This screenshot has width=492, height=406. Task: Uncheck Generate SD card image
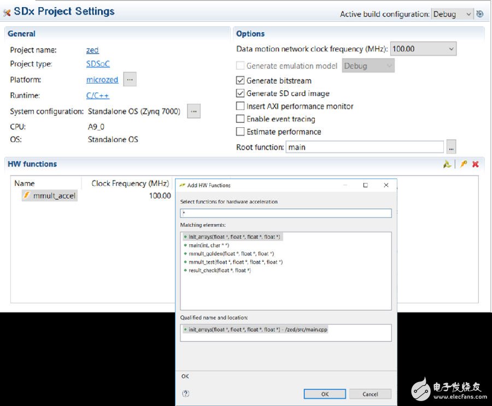click(x=240, y=93)
